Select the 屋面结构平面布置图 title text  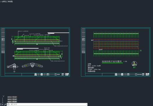112,61
